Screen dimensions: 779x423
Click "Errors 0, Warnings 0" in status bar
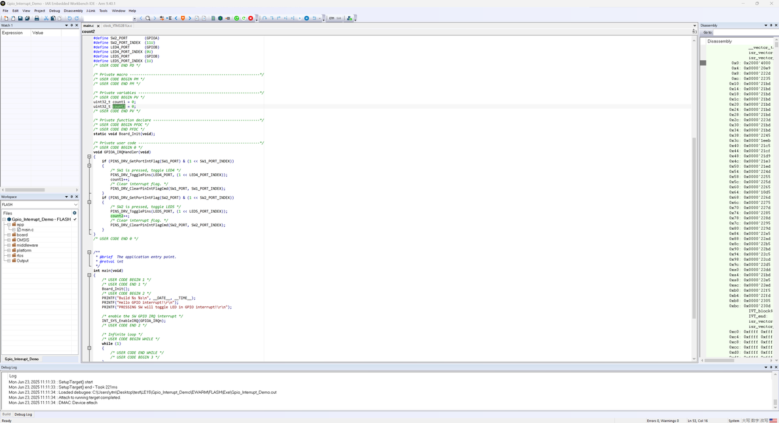[662, 421]
